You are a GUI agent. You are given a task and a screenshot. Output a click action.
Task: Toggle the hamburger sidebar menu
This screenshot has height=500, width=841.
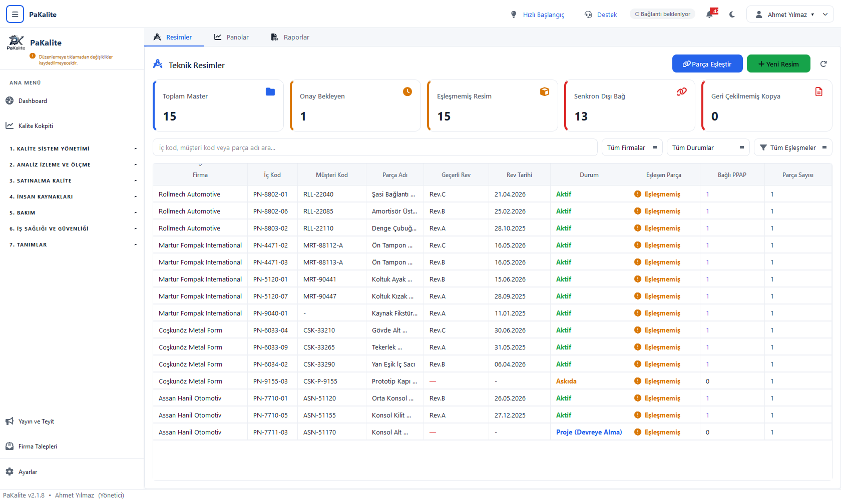point(15,14)
